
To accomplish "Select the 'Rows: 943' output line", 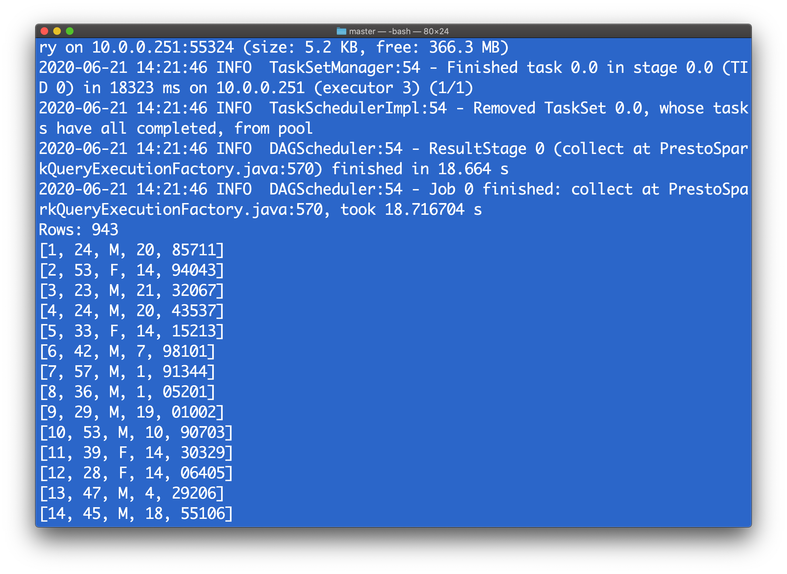I will pos(78,229).
